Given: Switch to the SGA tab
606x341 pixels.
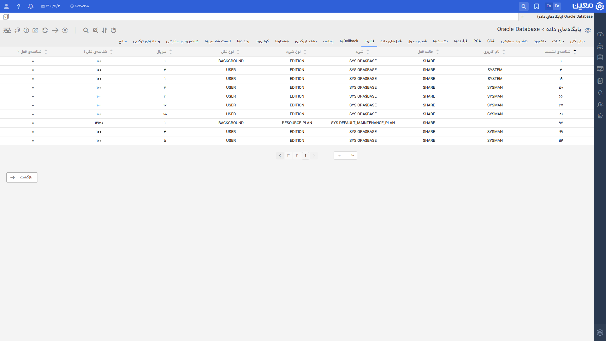Looking at the screenshot, I should coord(491,41).
